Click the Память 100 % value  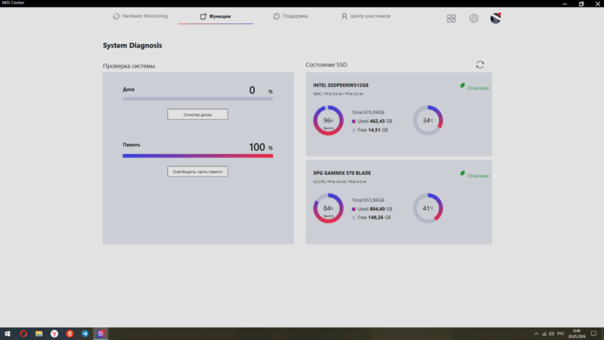pos(261,147)
